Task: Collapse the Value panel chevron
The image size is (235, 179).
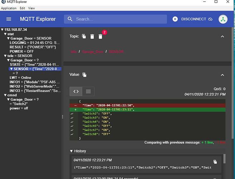Action: click(x=222, y=75)
